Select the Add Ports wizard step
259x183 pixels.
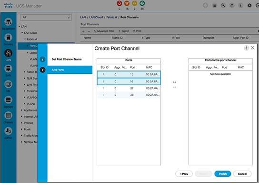tap(70, 70)
